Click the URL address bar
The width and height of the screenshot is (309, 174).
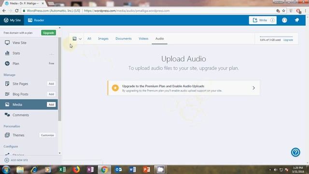[x=150, y=11]
